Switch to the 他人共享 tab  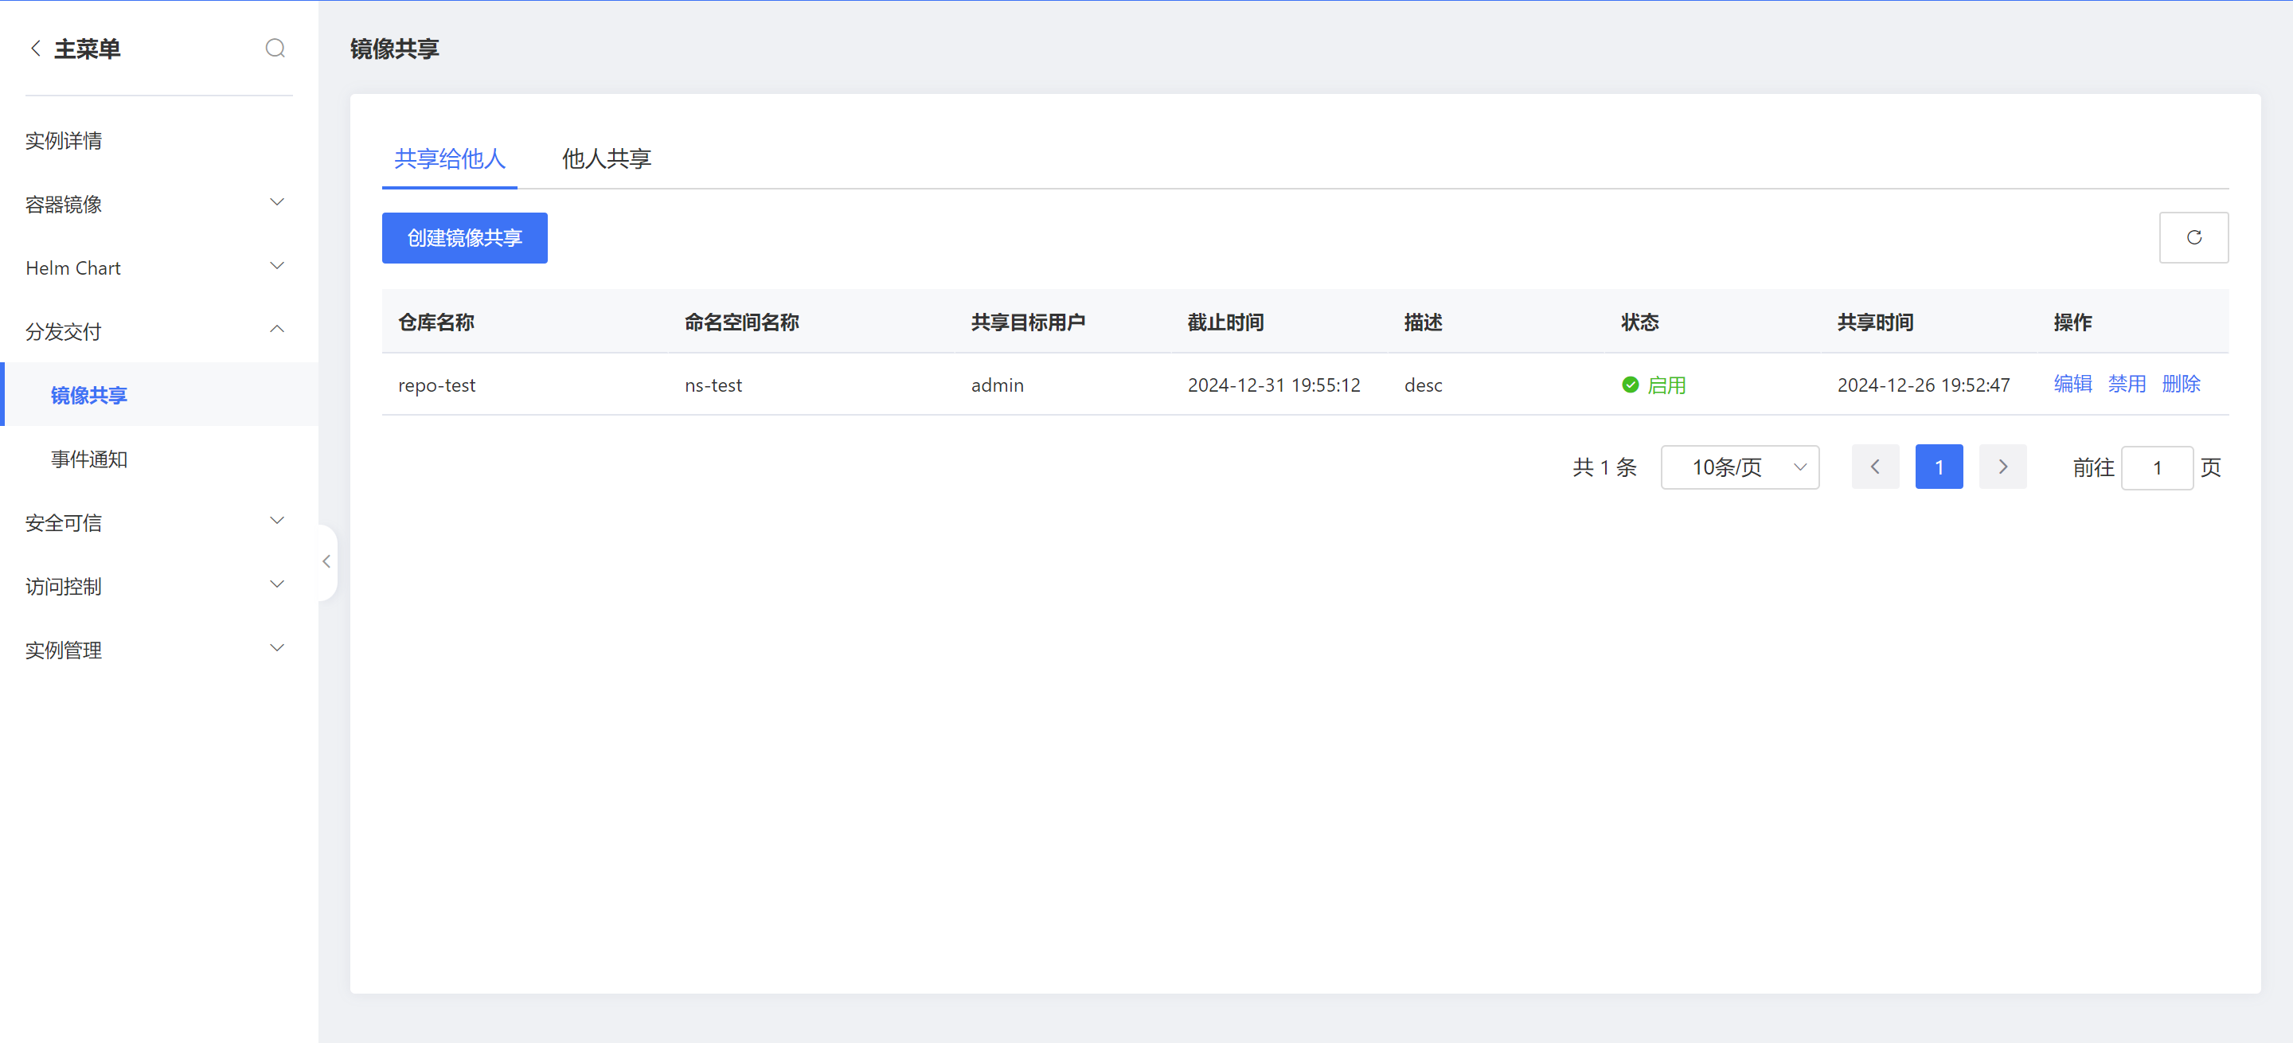[606, 158]
